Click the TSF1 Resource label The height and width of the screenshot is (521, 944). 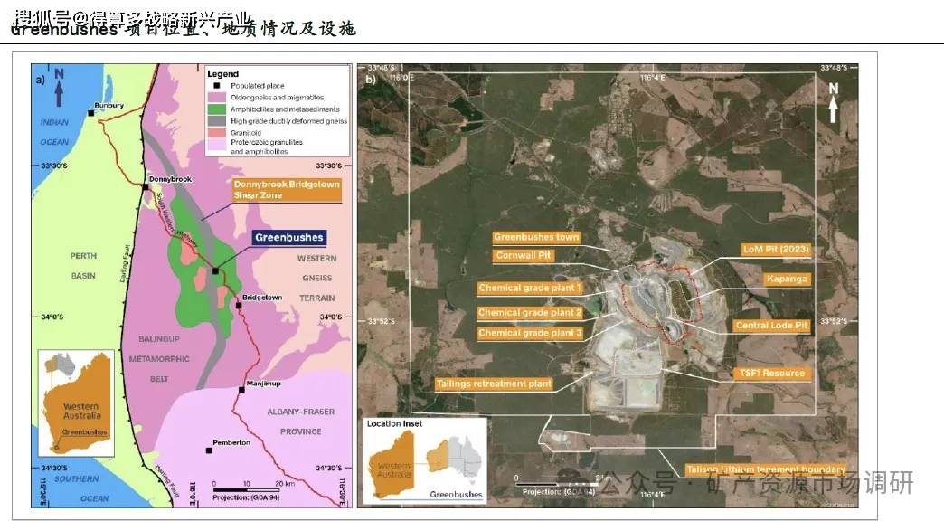point(772,374)
